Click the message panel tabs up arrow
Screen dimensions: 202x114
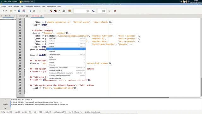pyautogui.click(x=5, y=100)
